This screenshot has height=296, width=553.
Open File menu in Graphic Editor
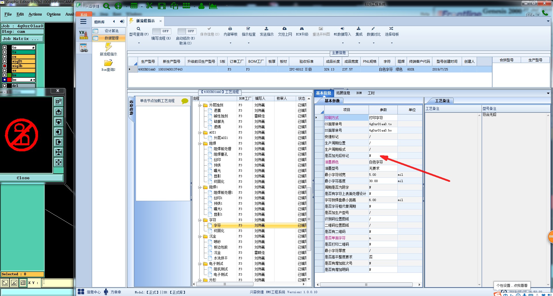coord(8,14)
